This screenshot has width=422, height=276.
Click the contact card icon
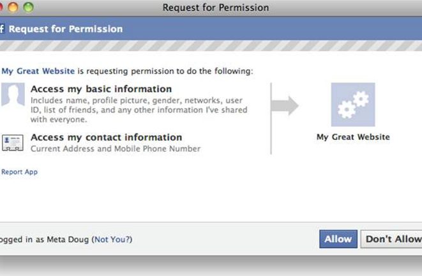pos(12,142)
